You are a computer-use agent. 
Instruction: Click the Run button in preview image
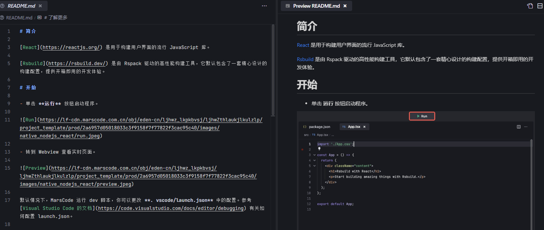pyautogui.click(x=422, y=116)
